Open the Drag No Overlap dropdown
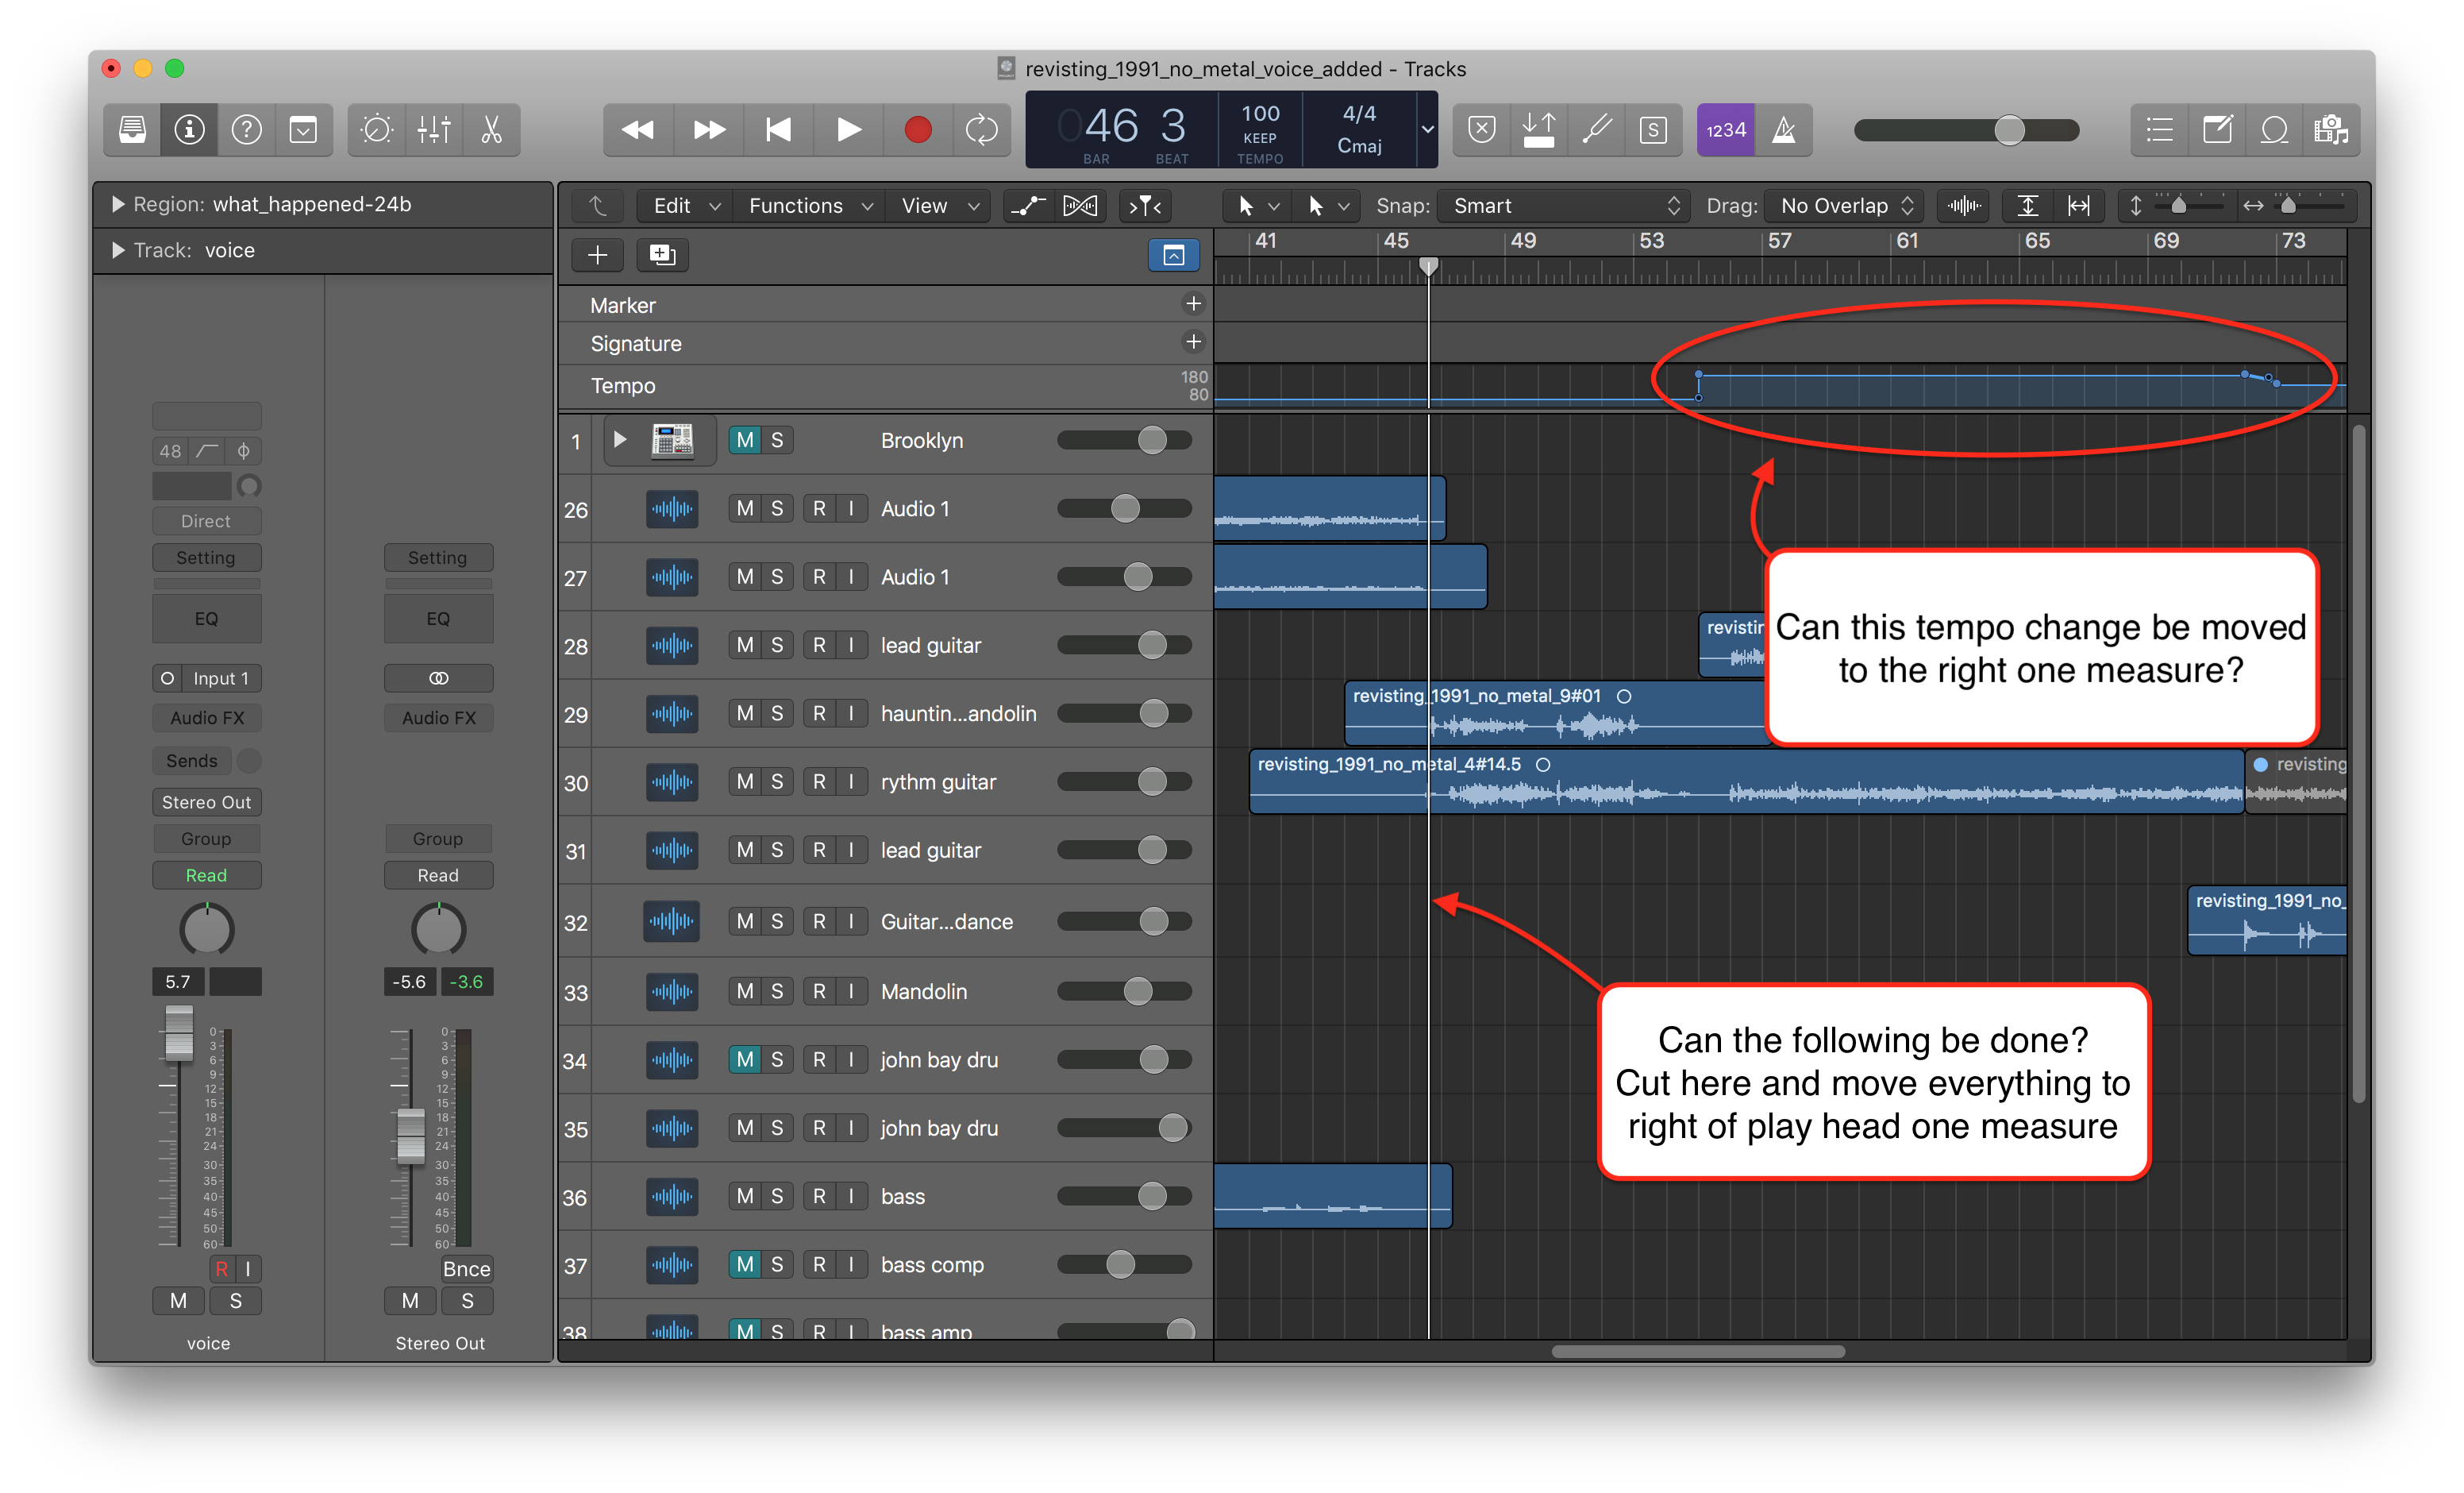Screen dimensions: 2464x1493 [x=1845, y=206]
